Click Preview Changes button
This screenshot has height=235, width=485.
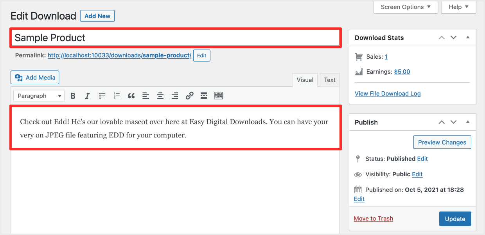[442, 142]
